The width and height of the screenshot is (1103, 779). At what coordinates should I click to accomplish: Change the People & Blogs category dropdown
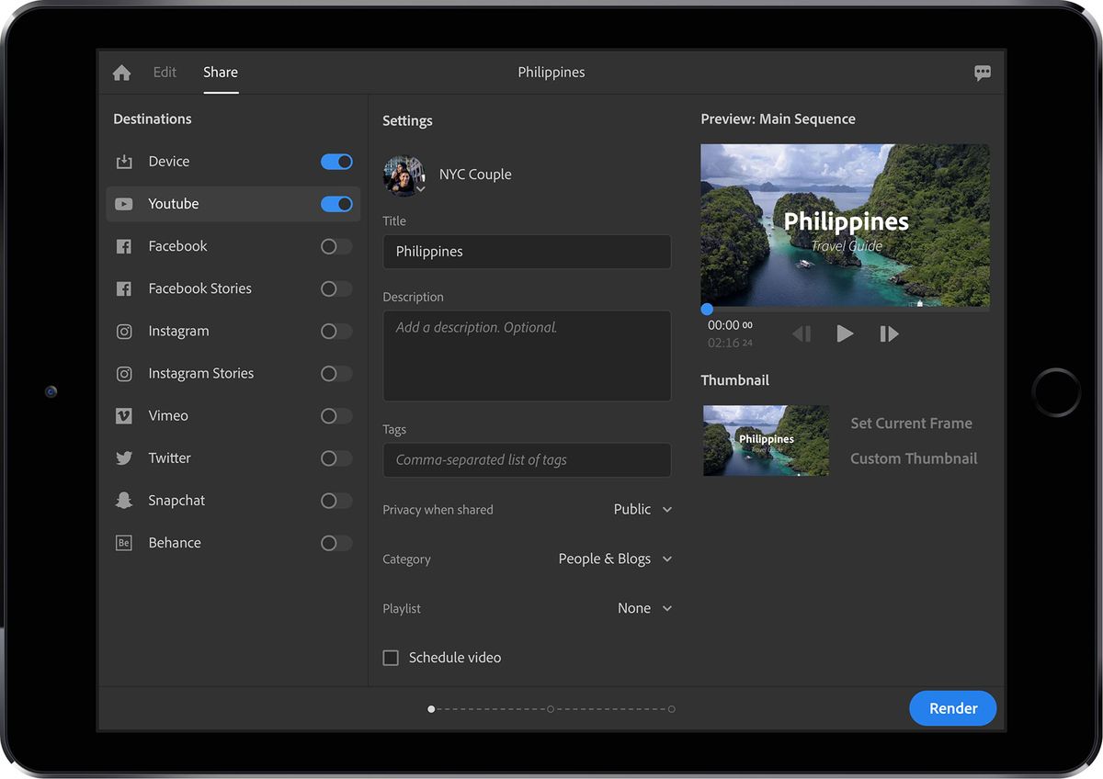(614, 559)
